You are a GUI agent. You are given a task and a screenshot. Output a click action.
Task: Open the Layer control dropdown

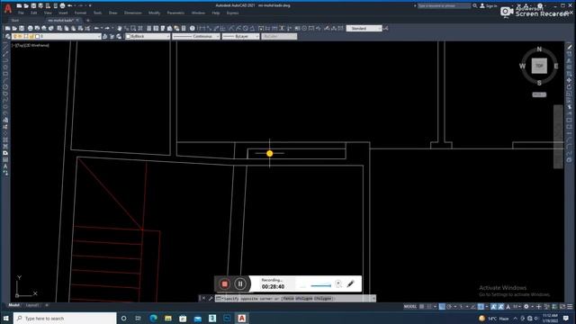pyautogui.click(x=57, y=36)
